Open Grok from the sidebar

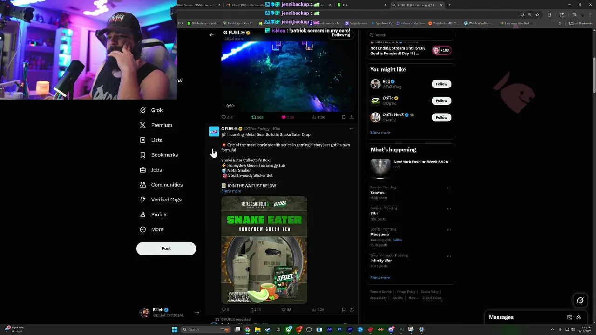coord(151,110)
